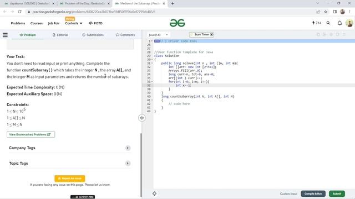Click the '// code here' comment line

click(x=179, y=104)
